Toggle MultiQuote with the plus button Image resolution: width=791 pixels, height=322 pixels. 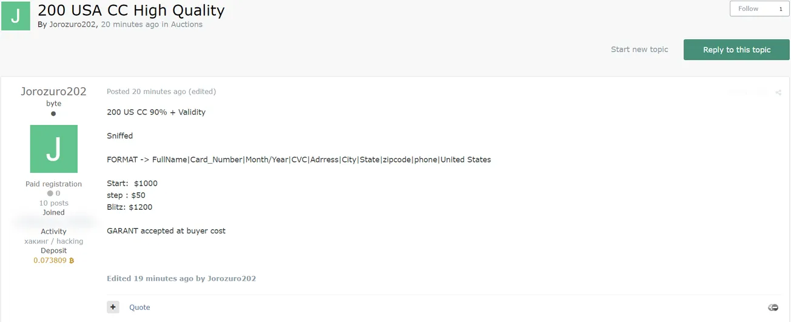coord(113,307)
